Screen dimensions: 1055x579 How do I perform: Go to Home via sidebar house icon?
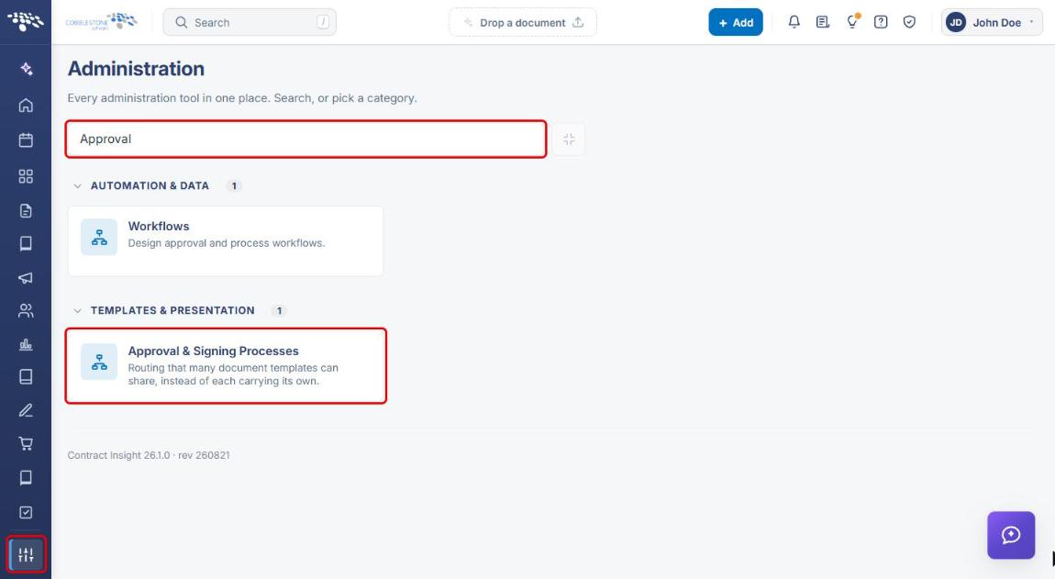pyautogui.click(x=26, y=105)
